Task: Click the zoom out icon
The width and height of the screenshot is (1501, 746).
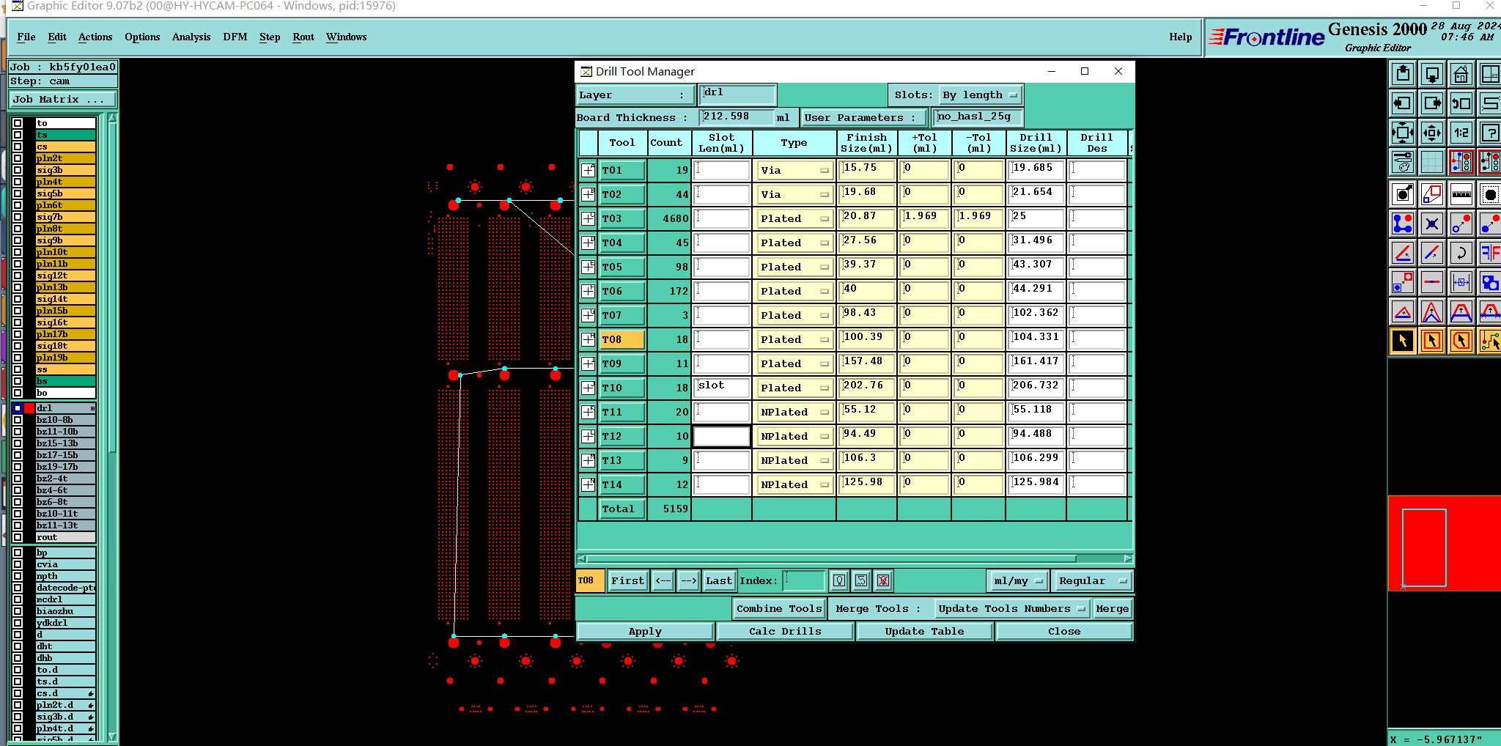Action: tap(1432, 133)
